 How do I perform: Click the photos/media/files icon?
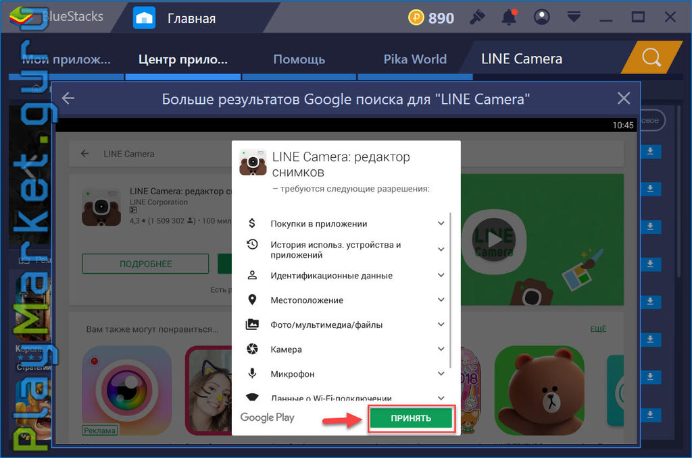click(252, 324)
